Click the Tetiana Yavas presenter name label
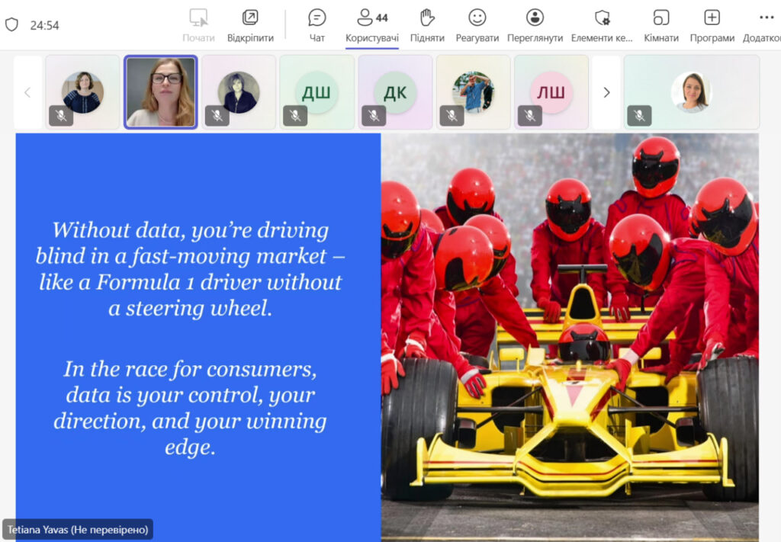This screenshot has width=781, height=542. (78, 529)
